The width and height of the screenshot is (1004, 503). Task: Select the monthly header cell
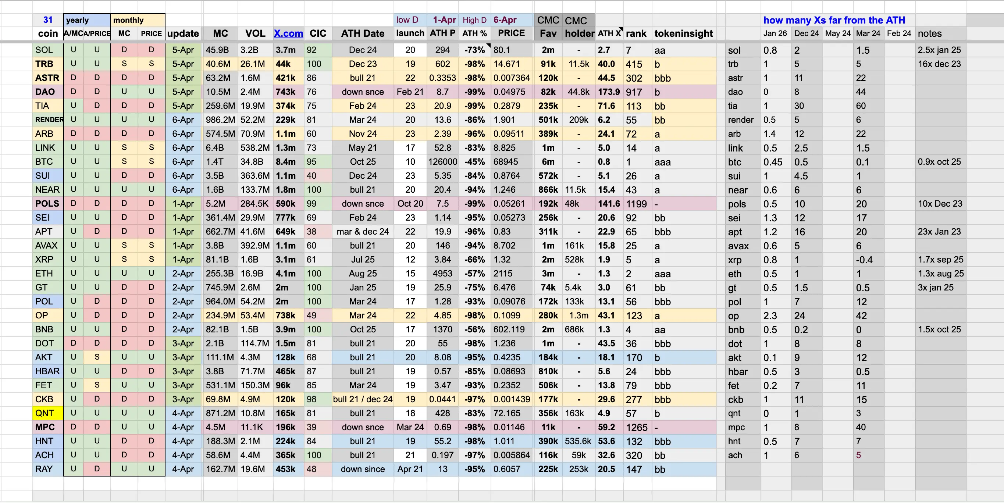pos(137,20)
